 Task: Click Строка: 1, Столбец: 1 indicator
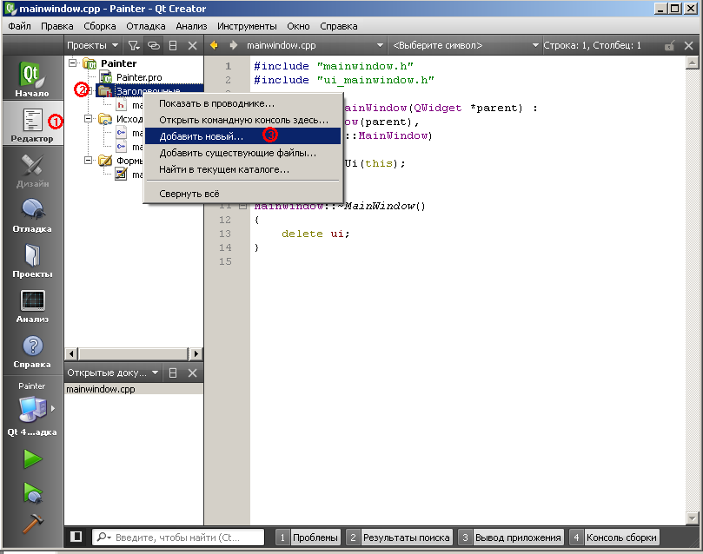(x=592, y=45)
